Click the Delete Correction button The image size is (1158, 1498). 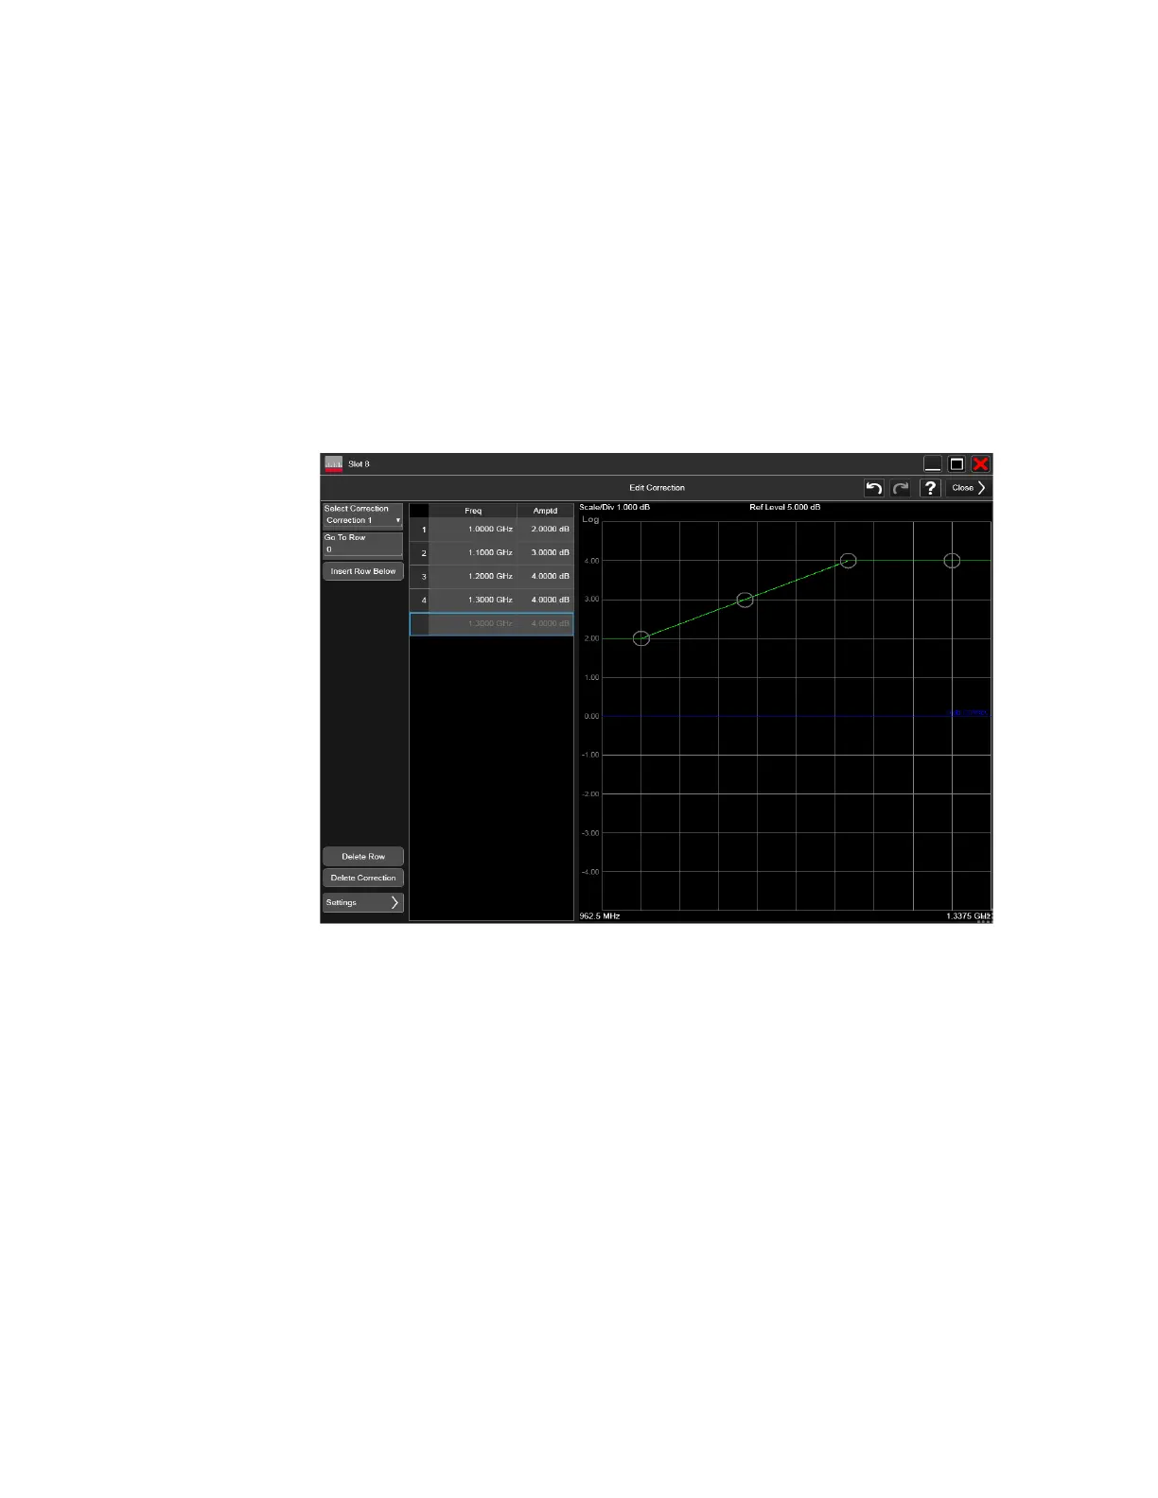click(363, 879)
